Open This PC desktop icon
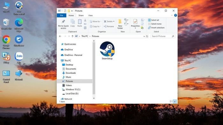Image resolution: width=223 pixels, height=125 pixels. coord(6,7)
